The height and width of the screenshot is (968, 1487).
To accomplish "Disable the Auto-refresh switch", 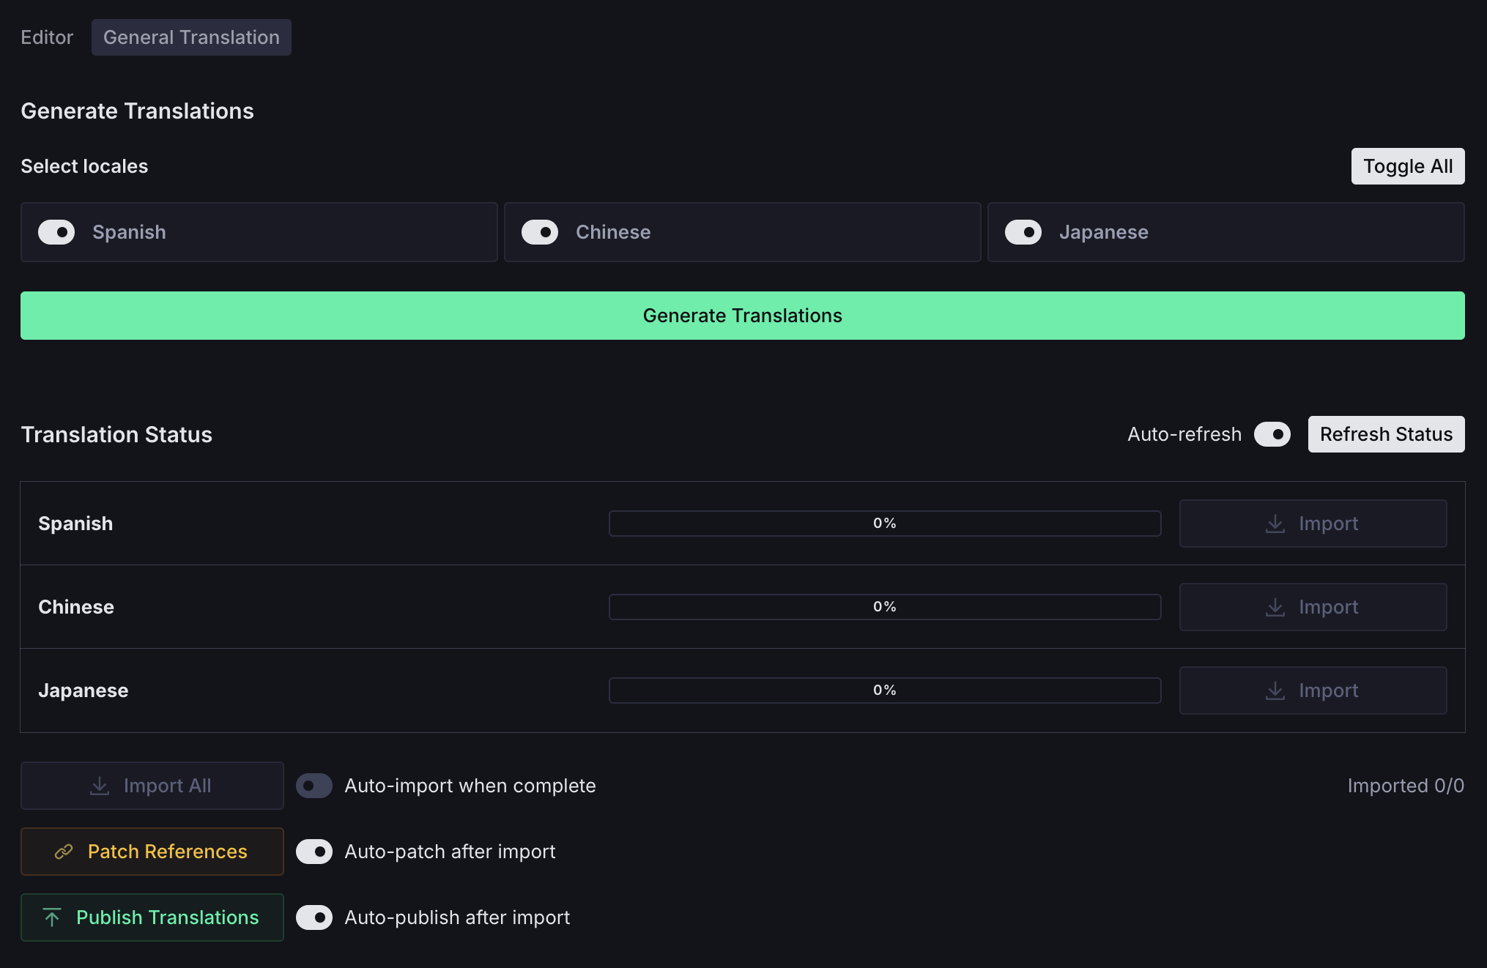I will point(1272,434).
